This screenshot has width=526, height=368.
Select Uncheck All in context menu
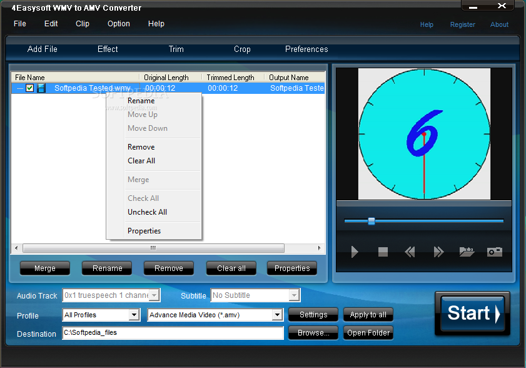147,212
